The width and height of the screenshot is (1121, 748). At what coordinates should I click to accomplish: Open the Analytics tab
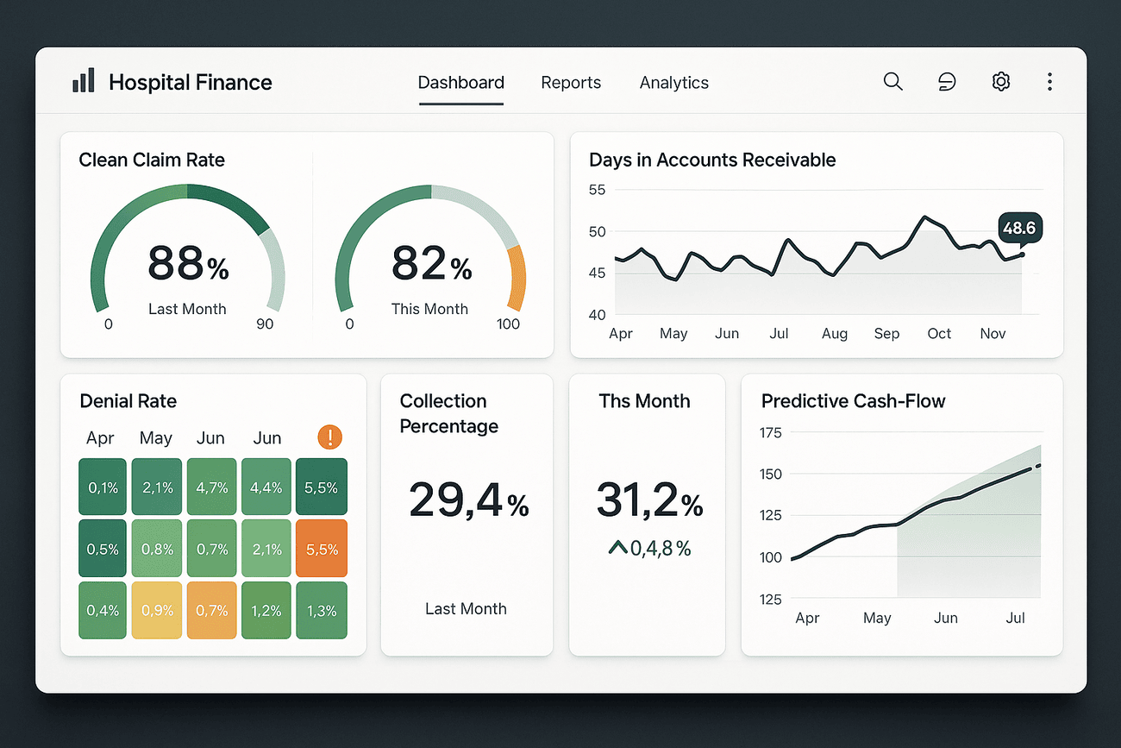click(x=673, y=82)
